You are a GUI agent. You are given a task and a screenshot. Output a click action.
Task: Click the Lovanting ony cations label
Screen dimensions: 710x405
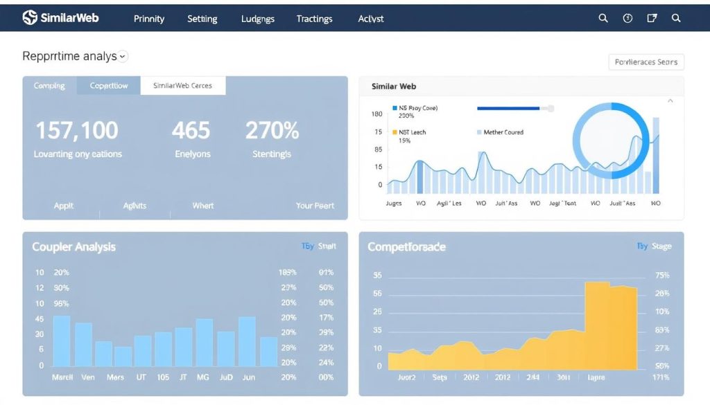[x=78, y=154]
